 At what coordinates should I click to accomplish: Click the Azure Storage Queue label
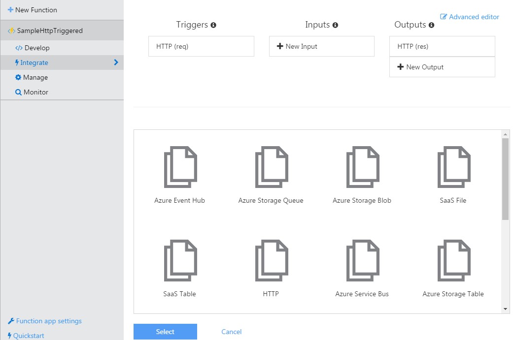[x=271, y=200]
